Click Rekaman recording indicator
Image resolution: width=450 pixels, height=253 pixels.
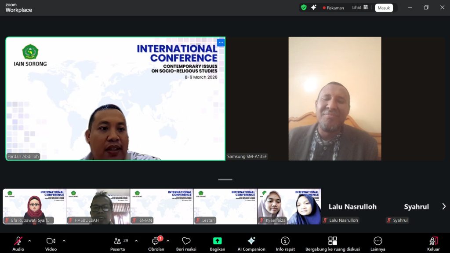(333, 8)
